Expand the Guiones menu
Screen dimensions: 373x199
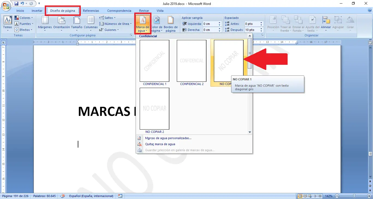coord(110,30)
